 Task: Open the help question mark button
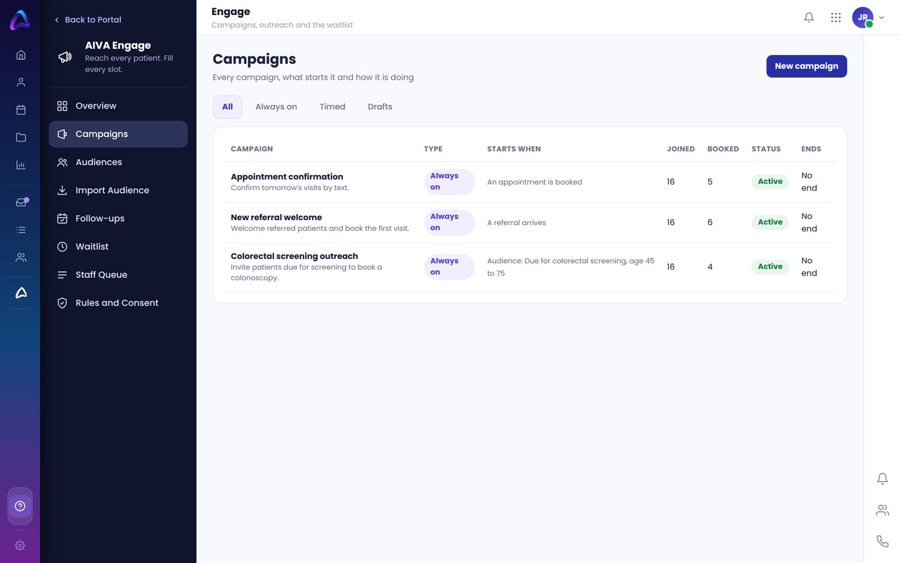pos(20,506)
